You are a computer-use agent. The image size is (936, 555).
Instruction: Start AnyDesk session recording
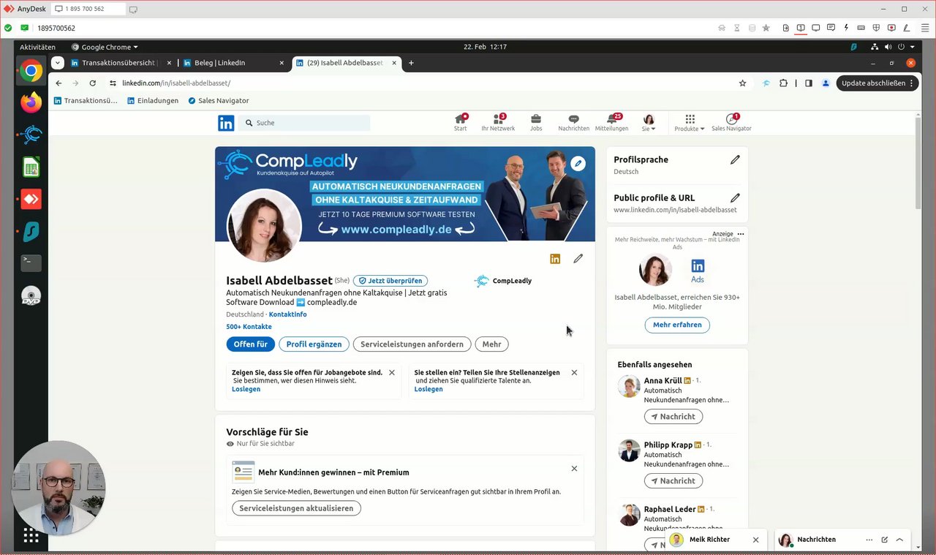[x=891, y=28]
